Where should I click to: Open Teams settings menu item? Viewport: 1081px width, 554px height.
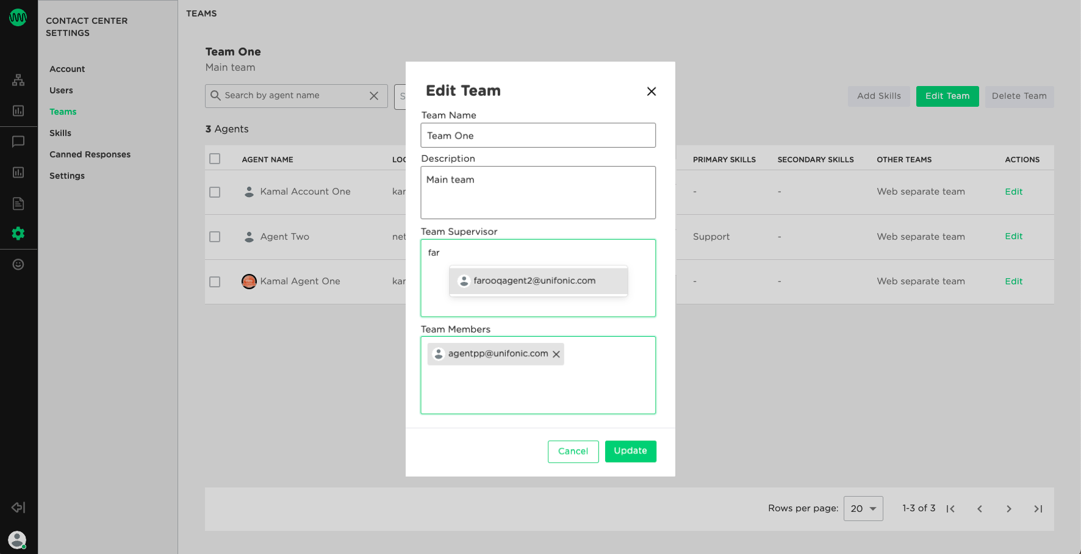pos(63,112)
